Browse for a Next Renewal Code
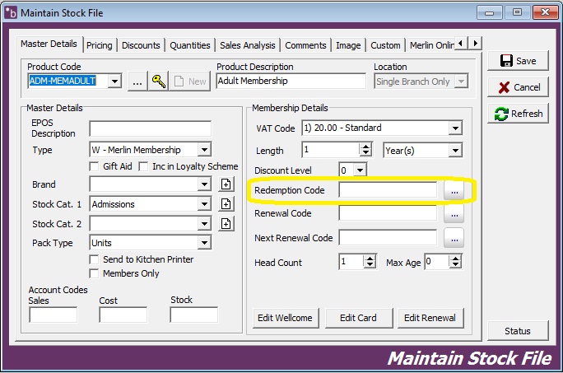This screenshot has height=373, width=563. 454,238
